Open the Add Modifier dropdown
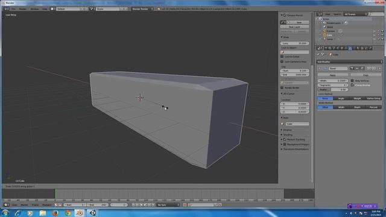Image resolution: width=386 pixels, height=217 pixels. pyautogui.click(x=349, y=61)
